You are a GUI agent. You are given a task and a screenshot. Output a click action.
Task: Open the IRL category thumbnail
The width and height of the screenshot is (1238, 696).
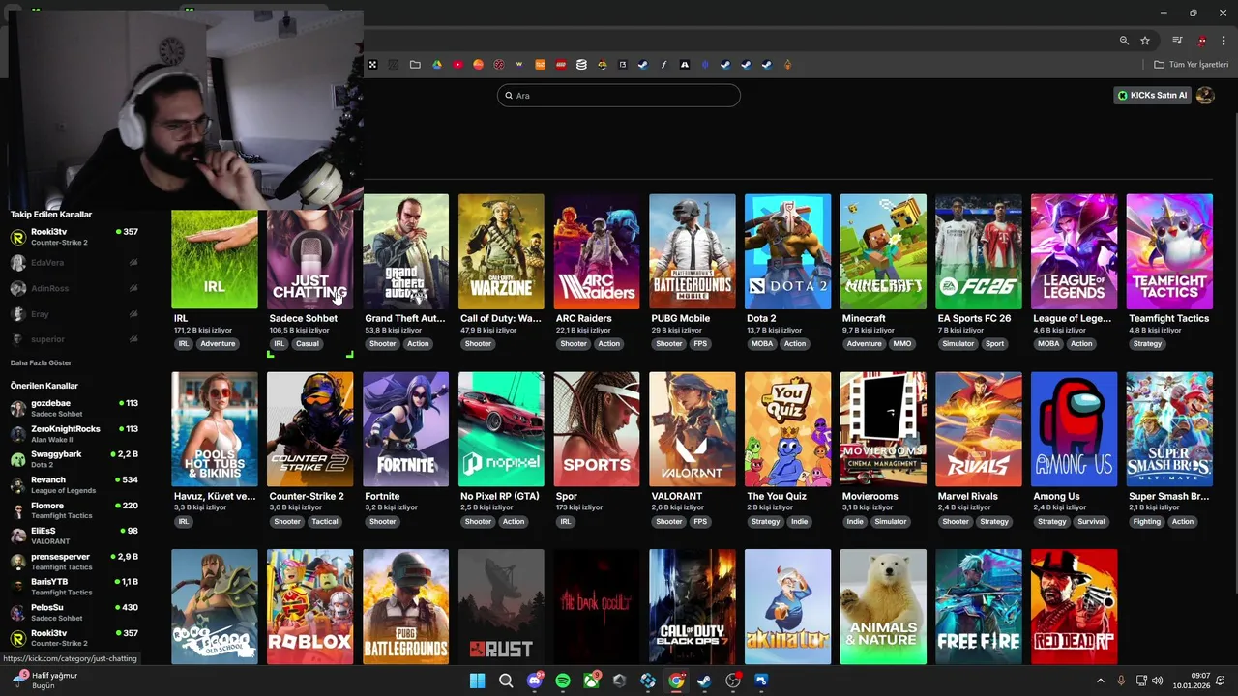(x=215, y=259)
